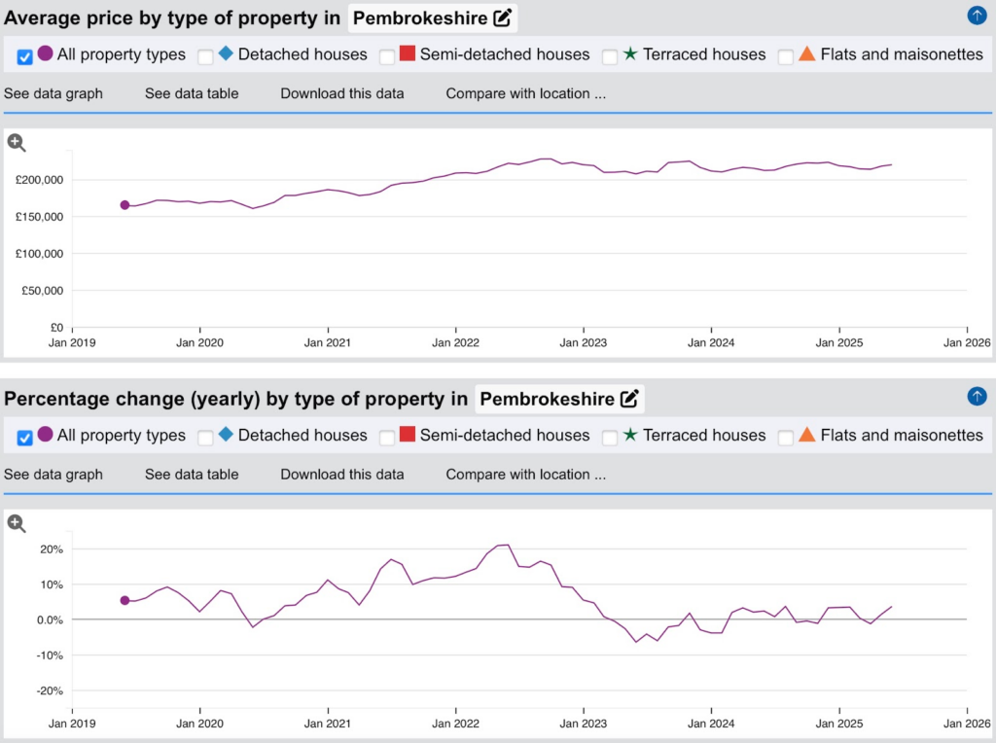The width and height of the screenshot is (996, 743).
Task: Click purple starting data point on average price line
Action: tap(124, 205)
